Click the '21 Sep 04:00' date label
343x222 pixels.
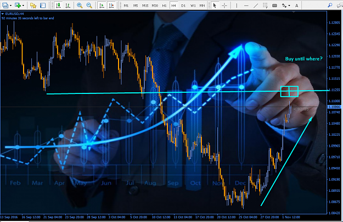(53, 217)
